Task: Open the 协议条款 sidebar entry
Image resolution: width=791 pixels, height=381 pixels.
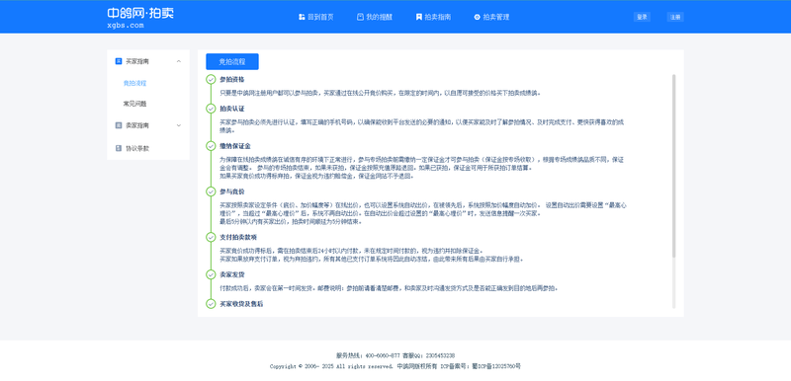Action: click(137, 148)
